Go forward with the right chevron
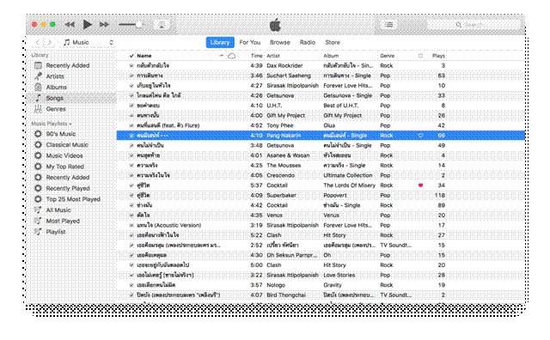 coord(50,42)
